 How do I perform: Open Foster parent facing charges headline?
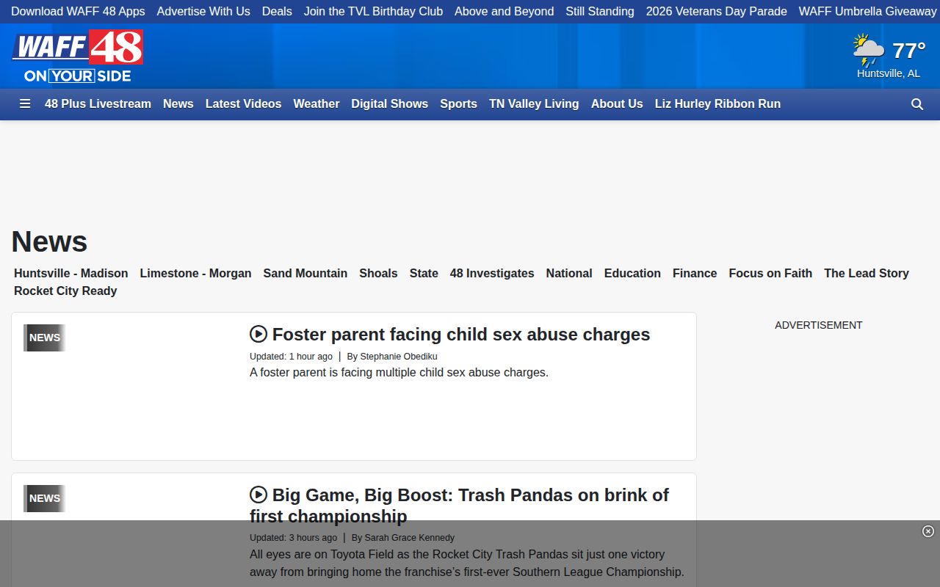point(461,335)
